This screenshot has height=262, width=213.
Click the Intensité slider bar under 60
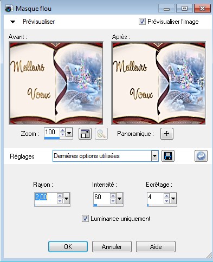click(108, 205)
